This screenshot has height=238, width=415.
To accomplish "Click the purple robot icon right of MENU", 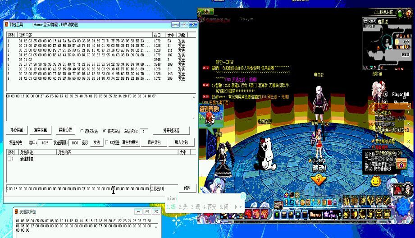I will [326, 215].
